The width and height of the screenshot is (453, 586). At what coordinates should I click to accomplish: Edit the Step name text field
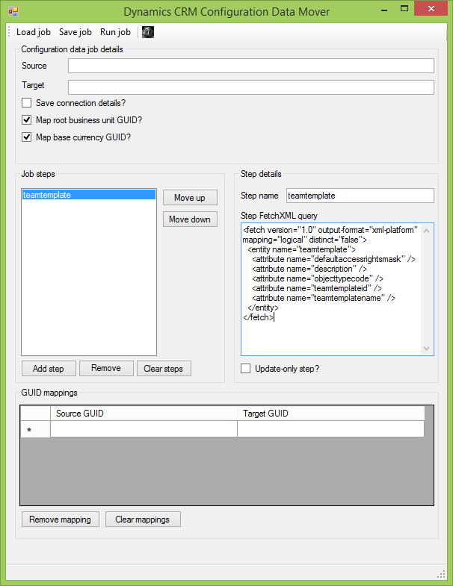pyautogui.click(x=360, y=196)
